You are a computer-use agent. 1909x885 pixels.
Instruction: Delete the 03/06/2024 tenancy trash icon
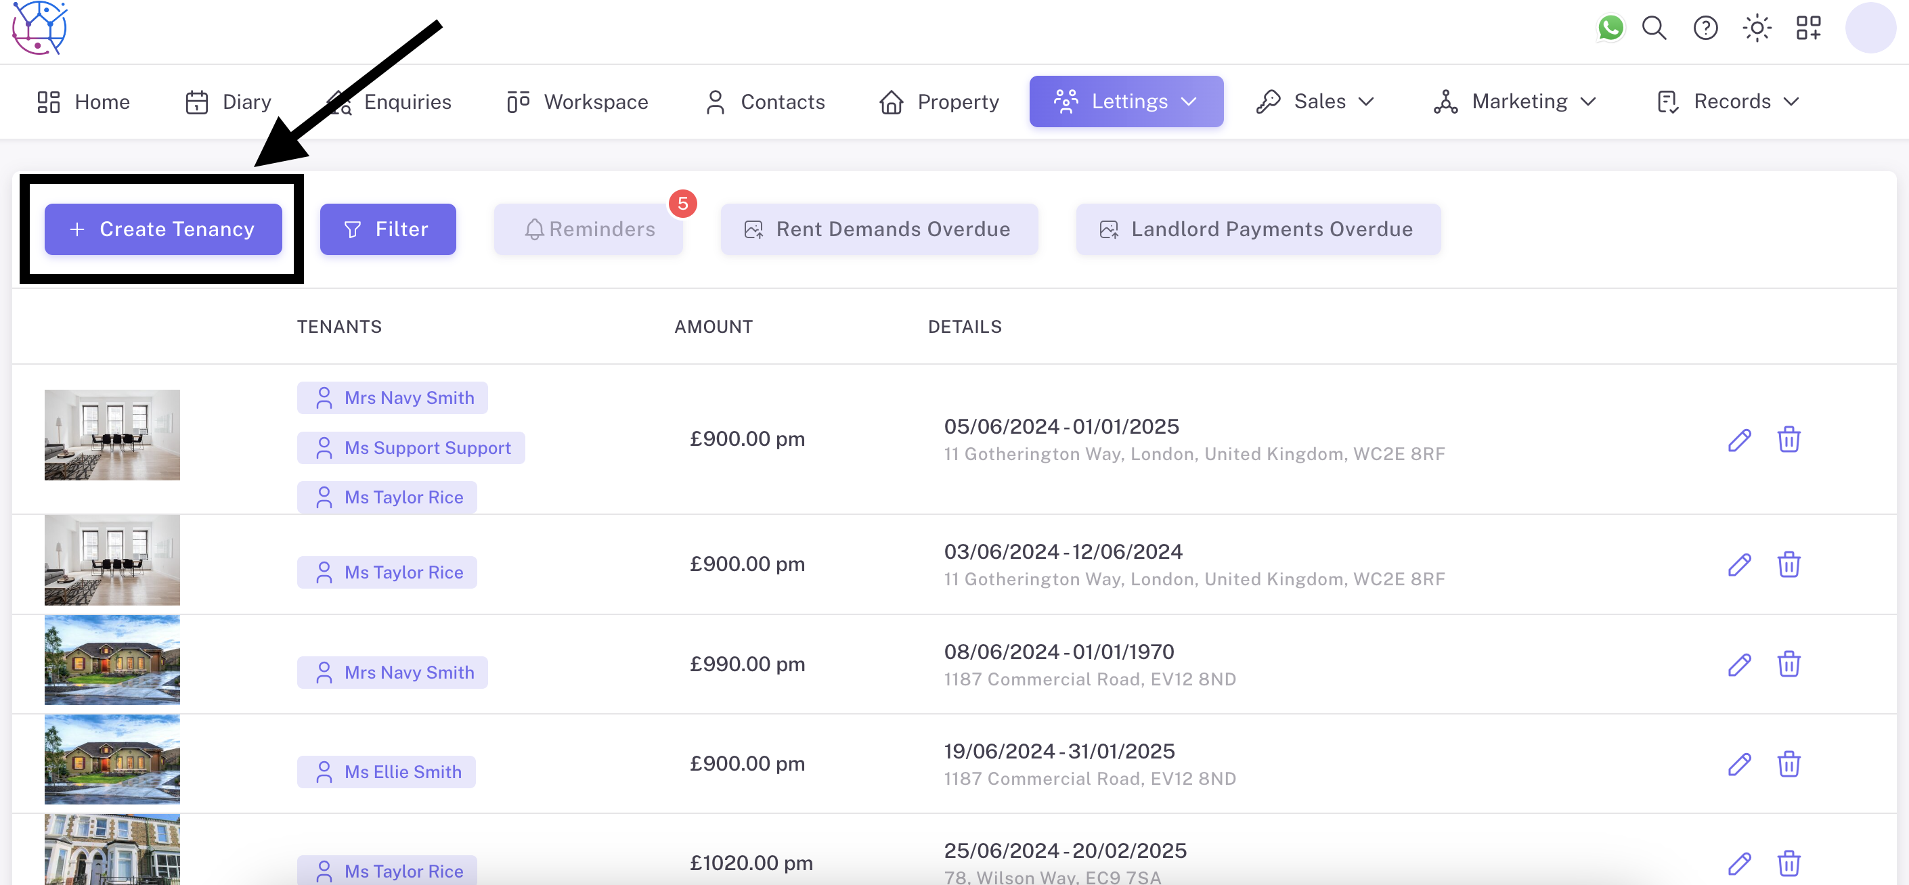[1789, 565]
